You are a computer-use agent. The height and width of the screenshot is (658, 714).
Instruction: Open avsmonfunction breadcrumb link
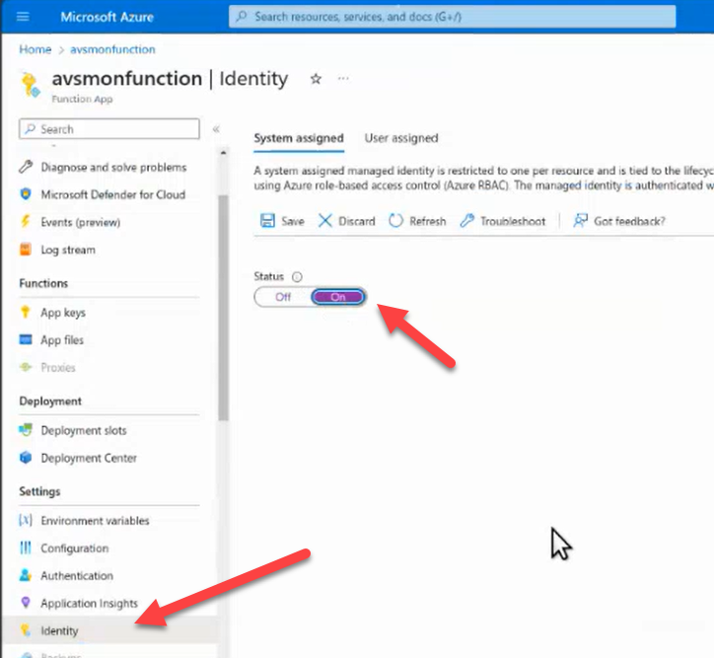click(112, 49)
